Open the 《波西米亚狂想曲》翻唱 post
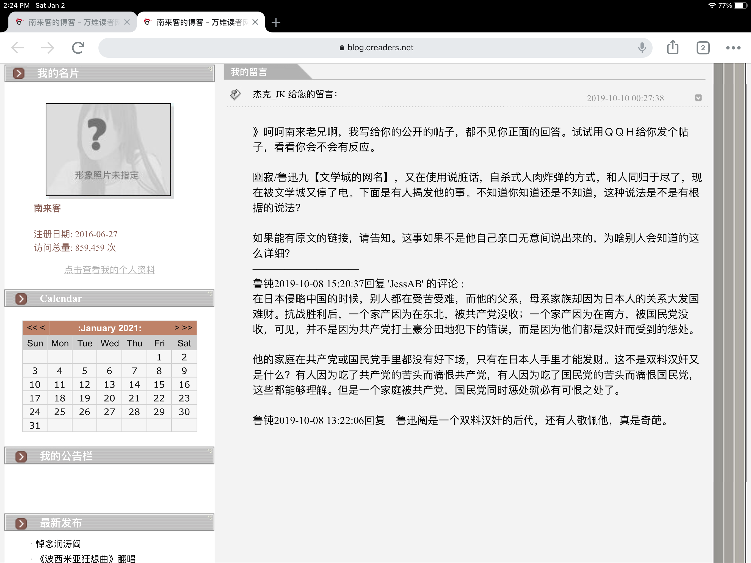 pyautogui.click(x=85, y=559)
